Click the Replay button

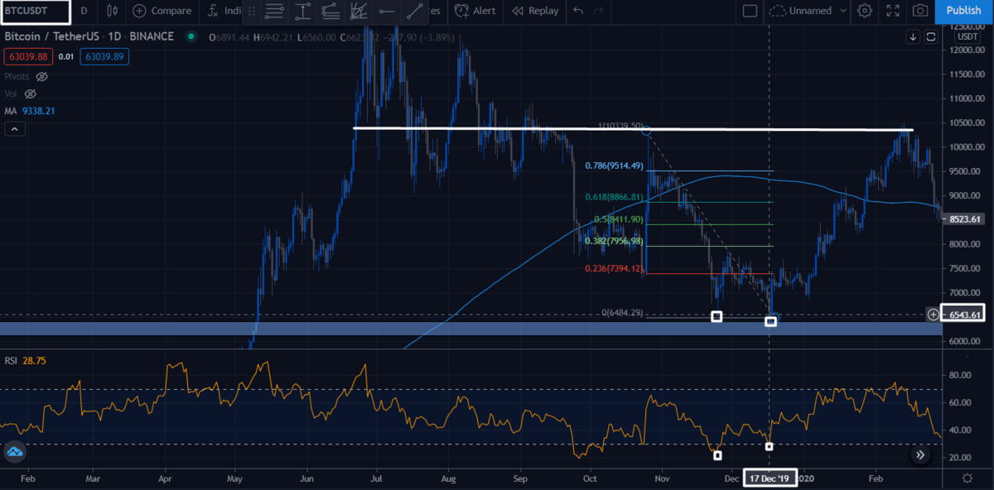click(x=535, y=11)
